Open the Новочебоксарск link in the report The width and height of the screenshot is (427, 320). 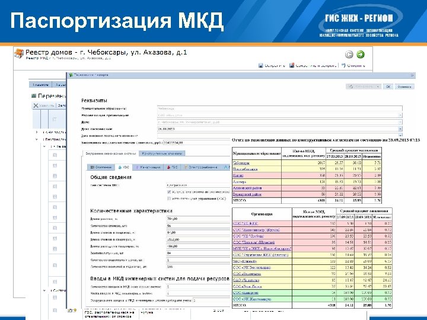[x=245, y=169]
